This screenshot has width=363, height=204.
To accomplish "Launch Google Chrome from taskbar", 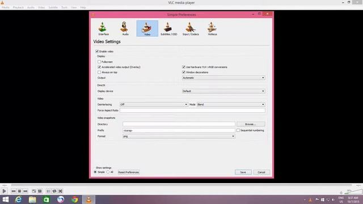I will click(74, 199).
